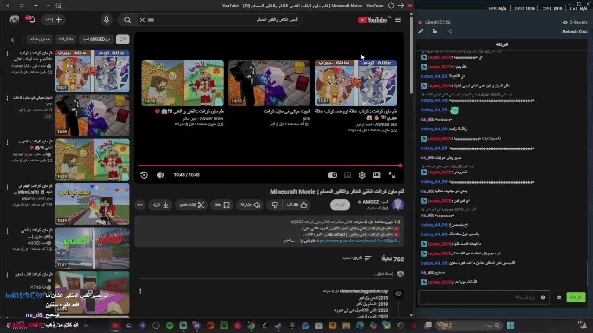Viewport: 593px width, 333px height.
Task: Open end-screen poor and rich video 14:30
Action: [183, 82]
